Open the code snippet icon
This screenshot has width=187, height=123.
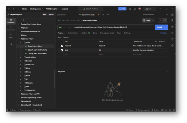pyautogui.click(x=172, y=33)
